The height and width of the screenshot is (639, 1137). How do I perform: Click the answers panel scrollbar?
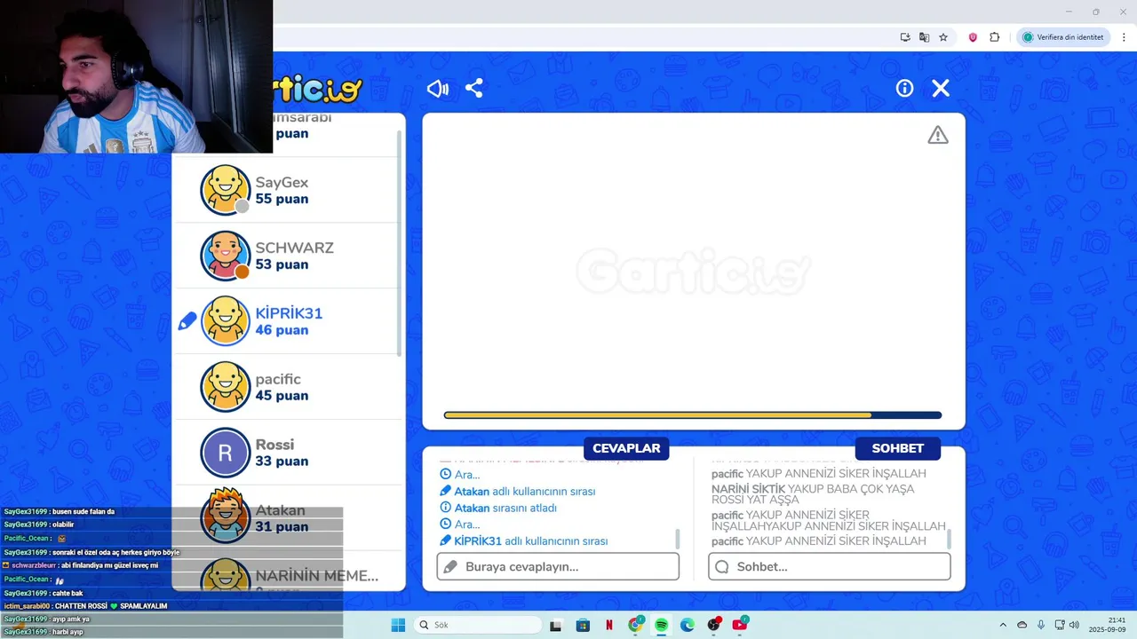pos(677,539)
